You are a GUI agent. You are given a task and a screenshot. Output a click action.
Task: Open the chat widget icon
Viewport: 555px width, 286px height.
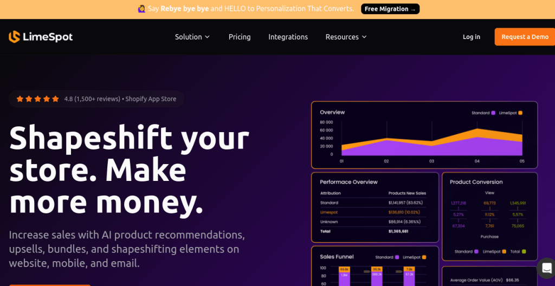[x=547, y=268]
